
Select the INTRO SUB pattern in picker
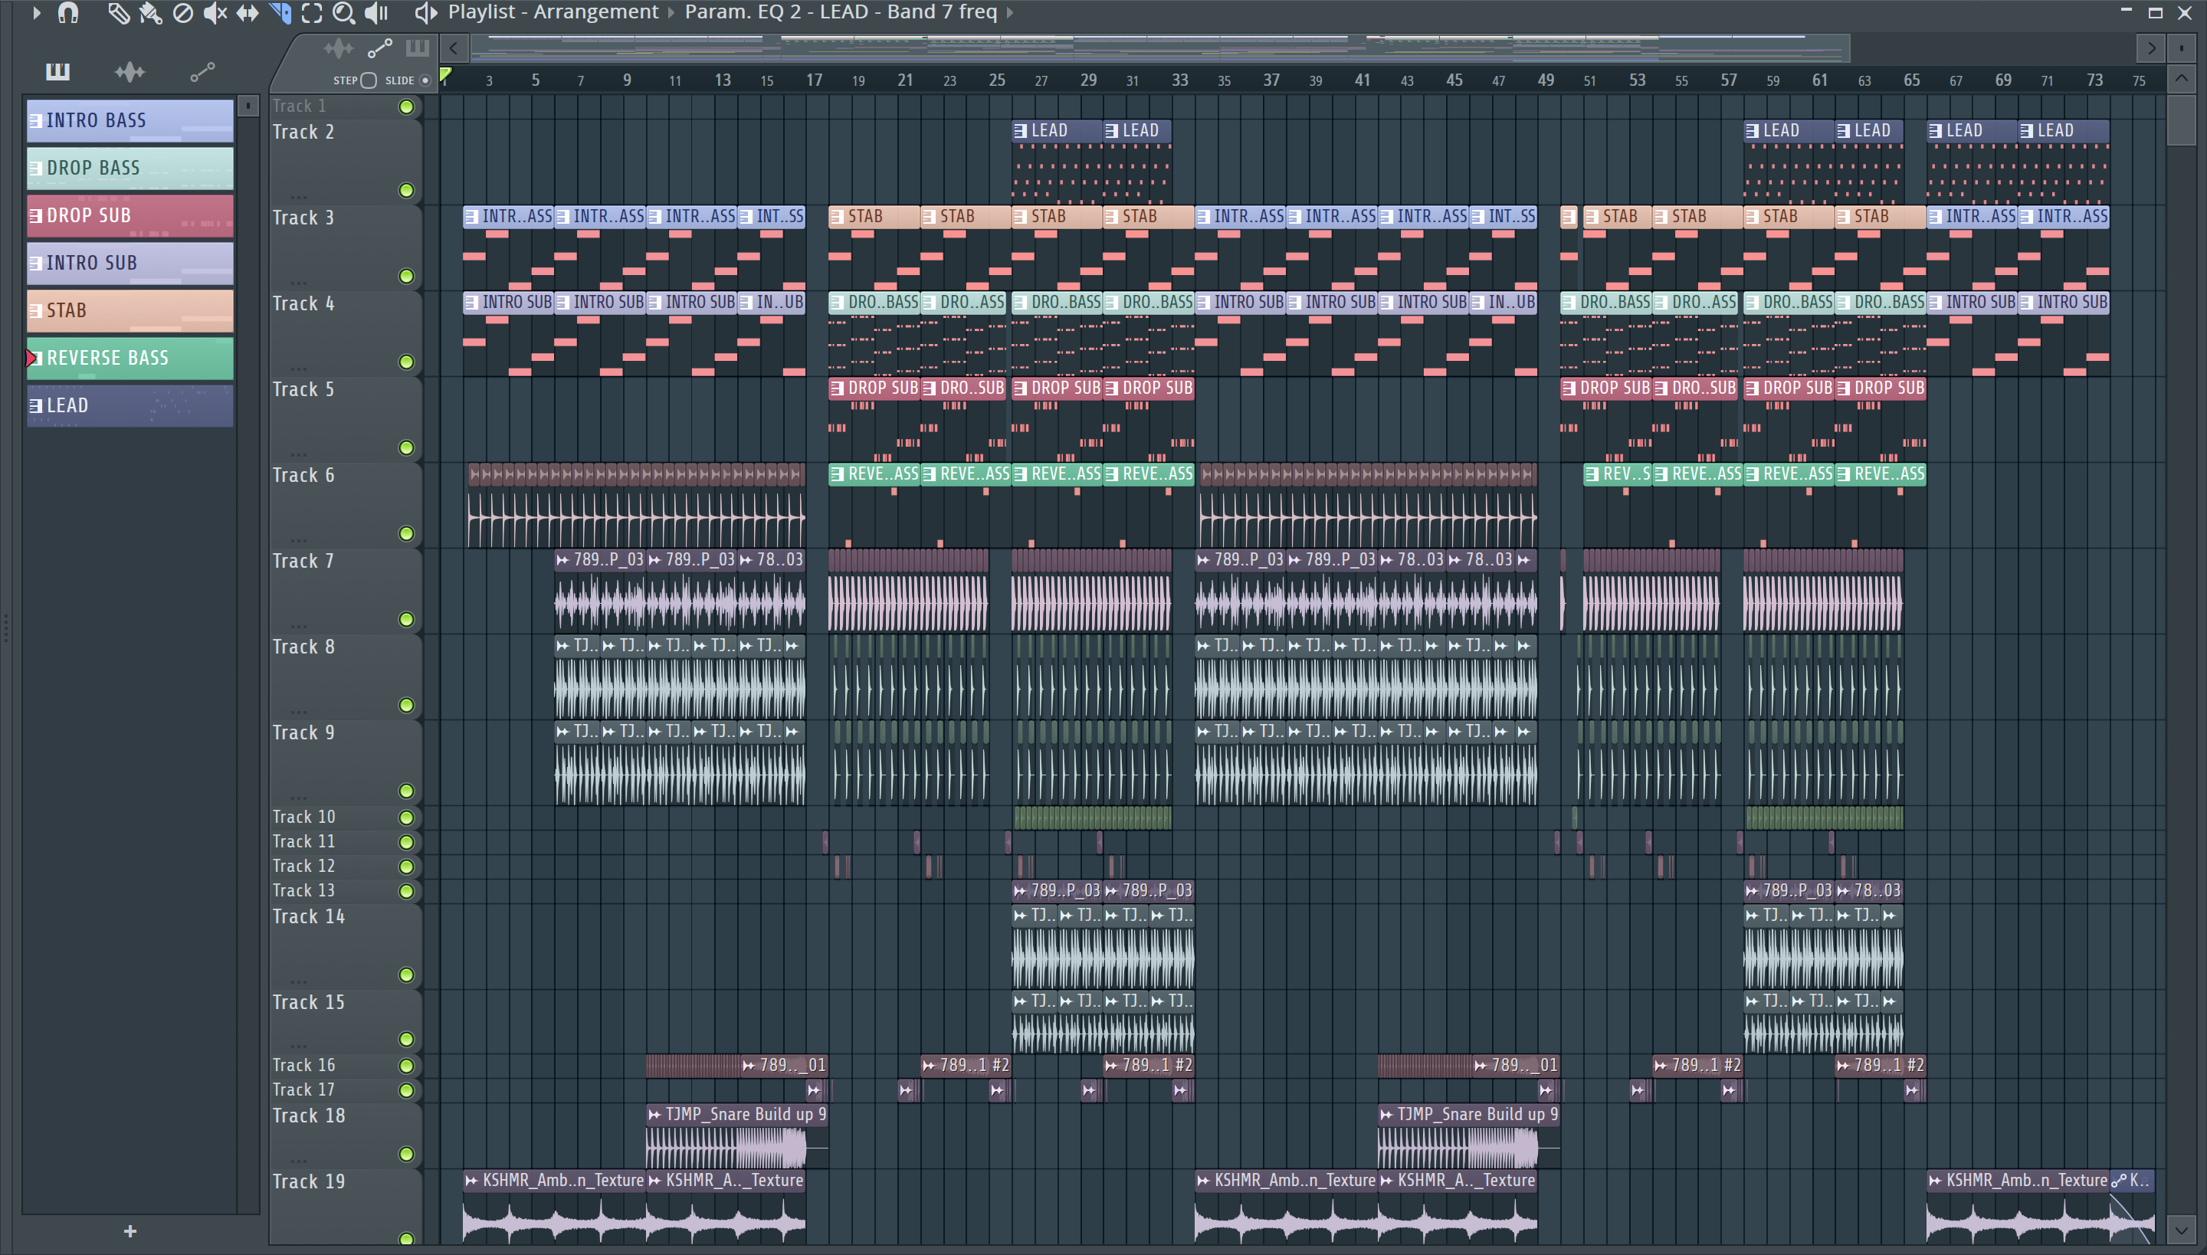point(130,263)
